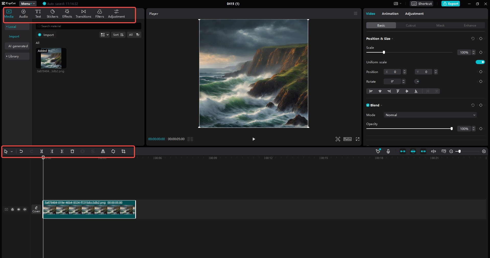This screenshot has height=258, width=490.
Task: Open the Menu dropdown at top left
Action: [x=27, y=4]
